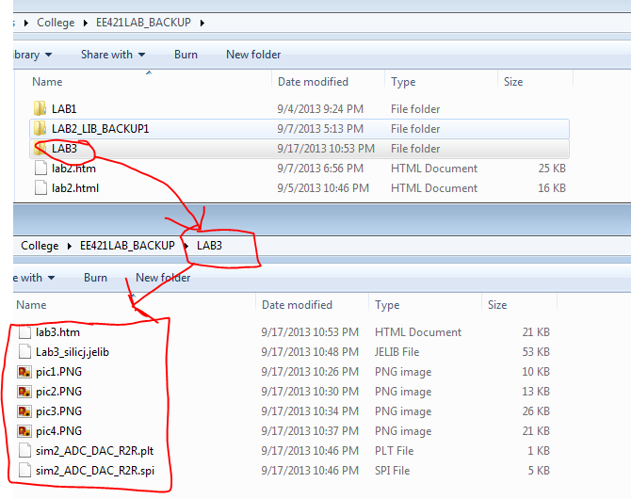Click the pic1.PNG image file icon
The height and width of the screenshot is (499, 631).
pos(24,372)
